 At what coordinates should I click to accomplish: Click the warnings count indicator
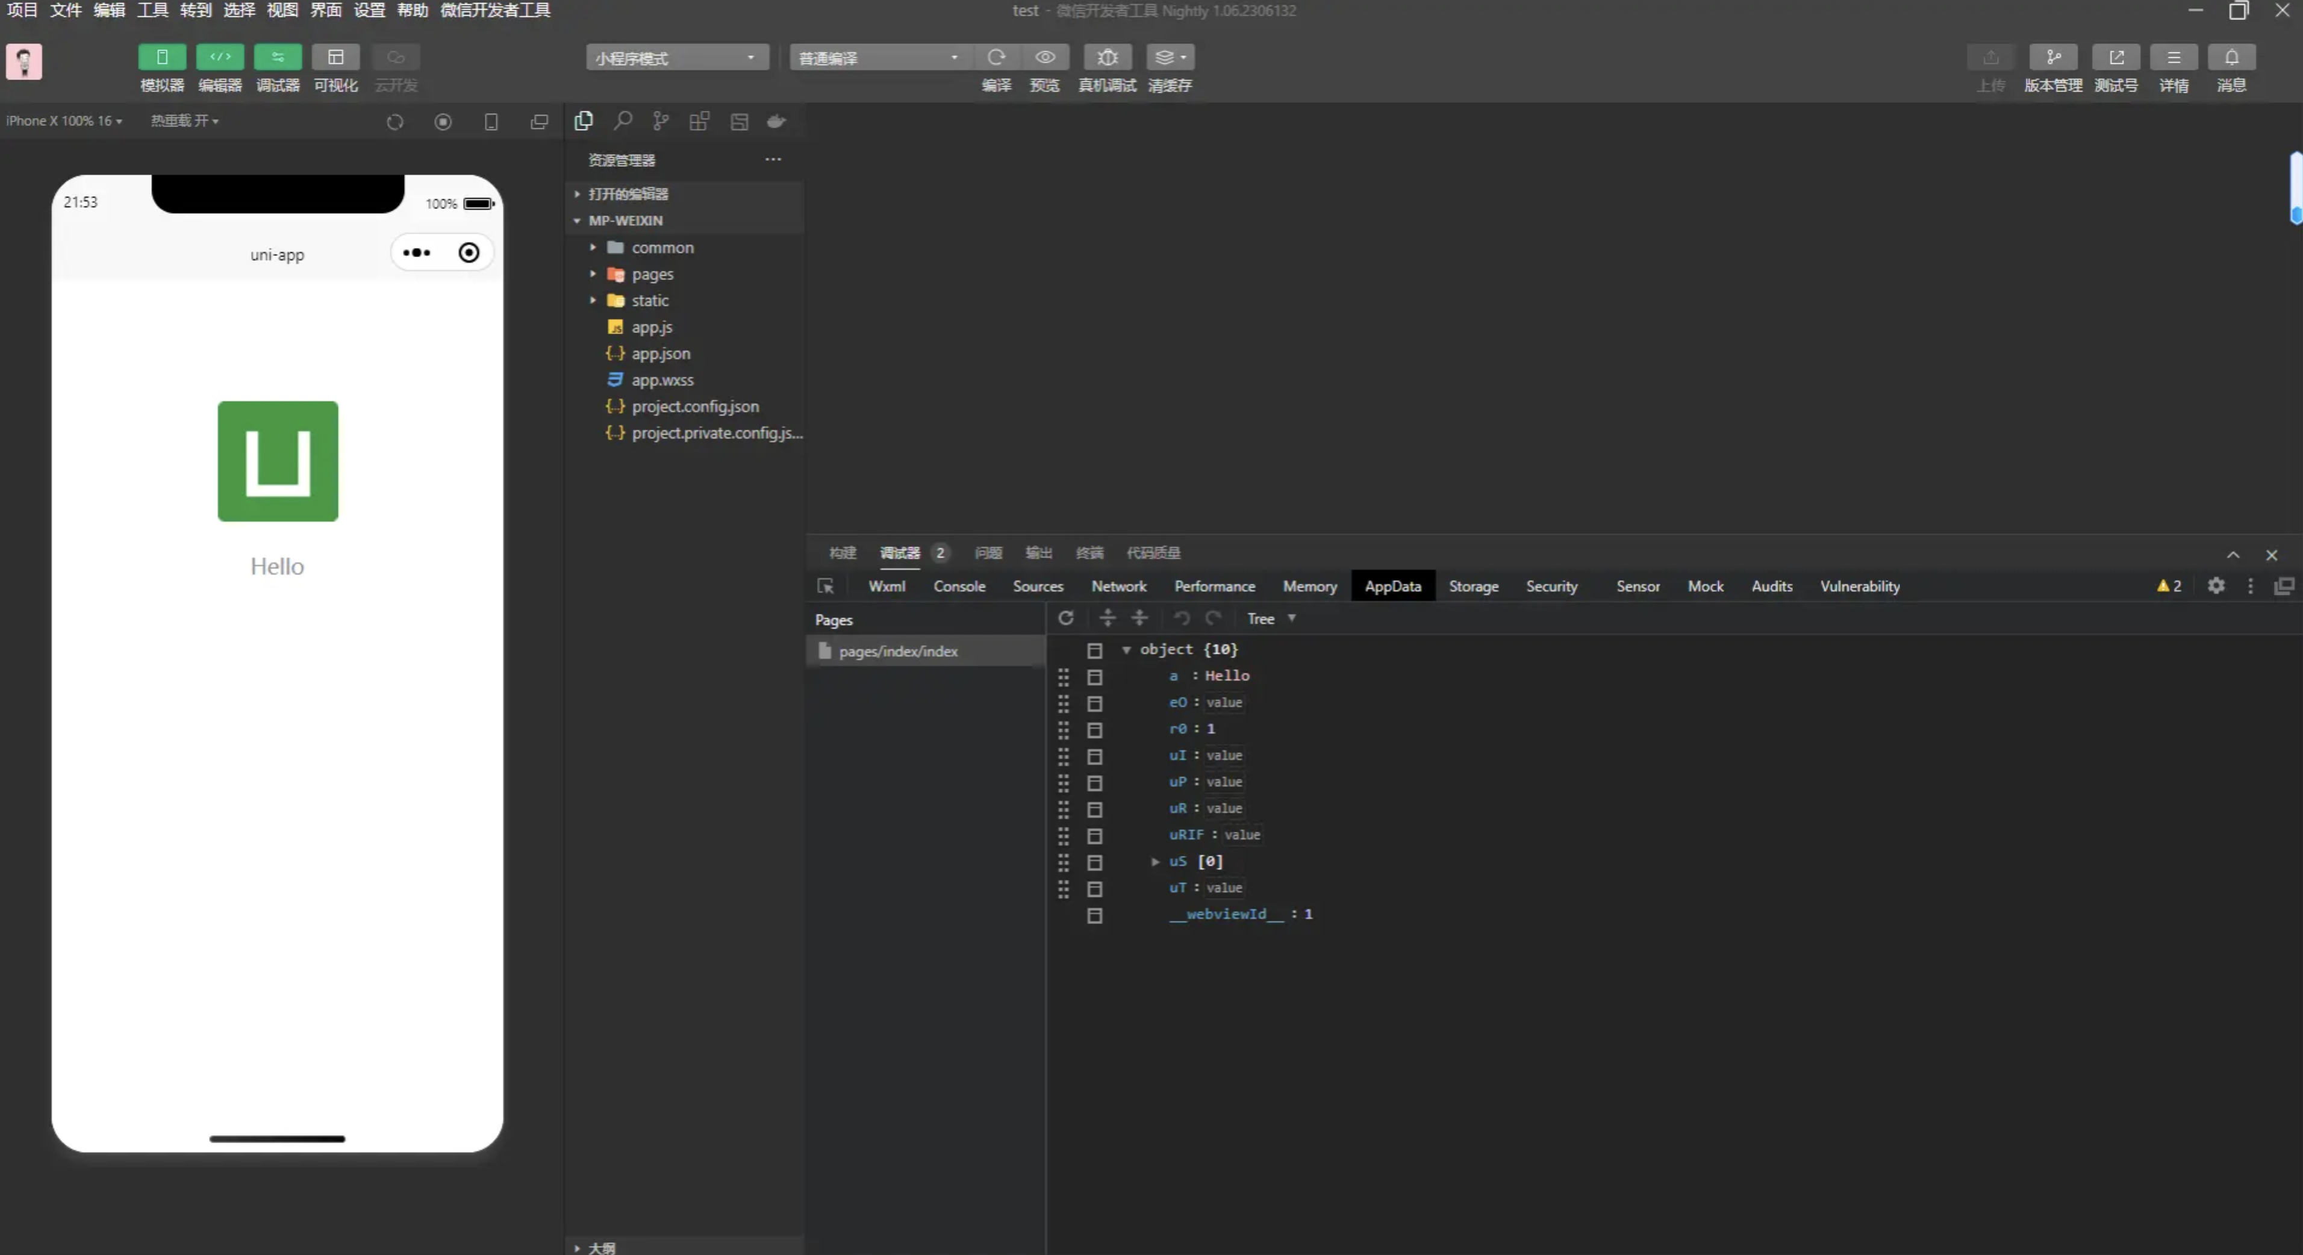[x=2169, y=587]
